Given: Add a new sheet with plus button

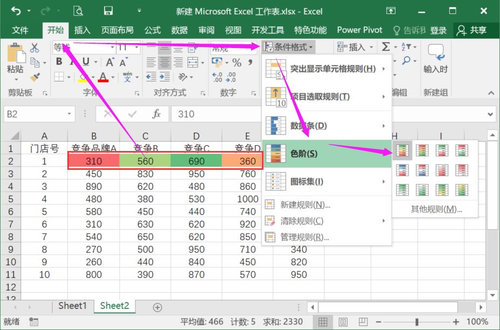Looking at the screenshot, I should 157,307.
